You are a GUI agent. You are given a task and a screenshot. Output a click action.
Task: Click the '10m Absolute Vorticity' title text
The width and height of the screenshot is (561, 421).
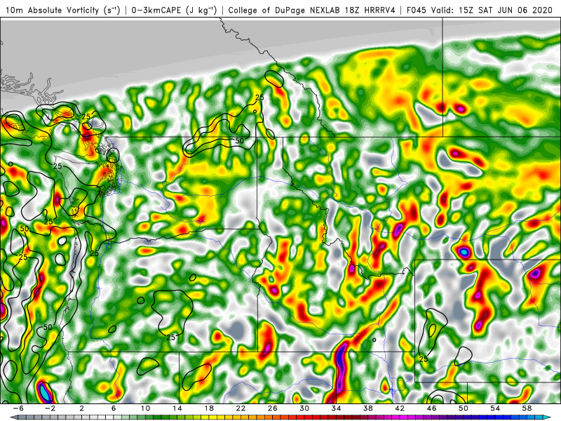(52, 10)
